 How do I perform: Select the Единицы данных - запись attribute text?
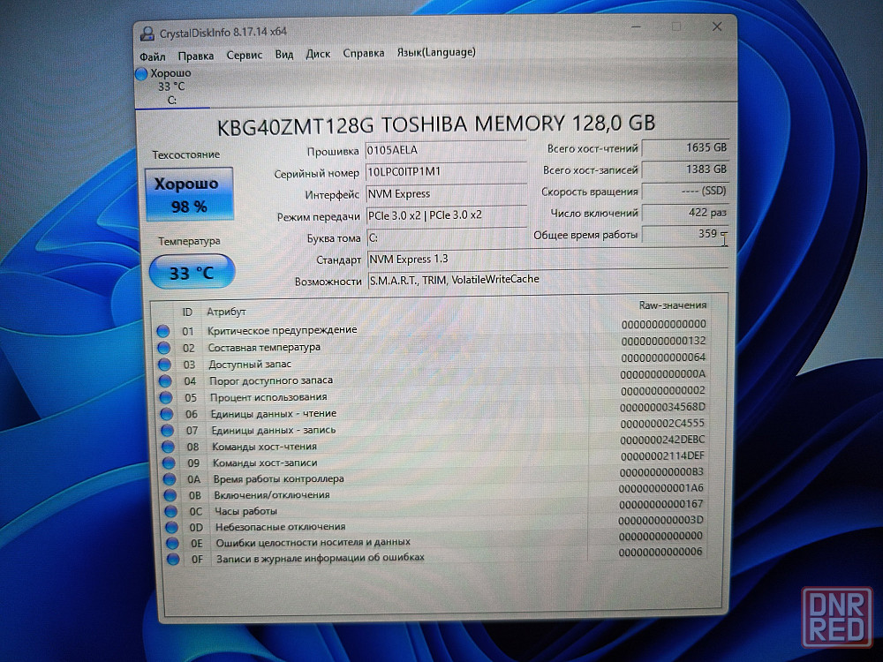pyautogui.click(x=274, y=430)
